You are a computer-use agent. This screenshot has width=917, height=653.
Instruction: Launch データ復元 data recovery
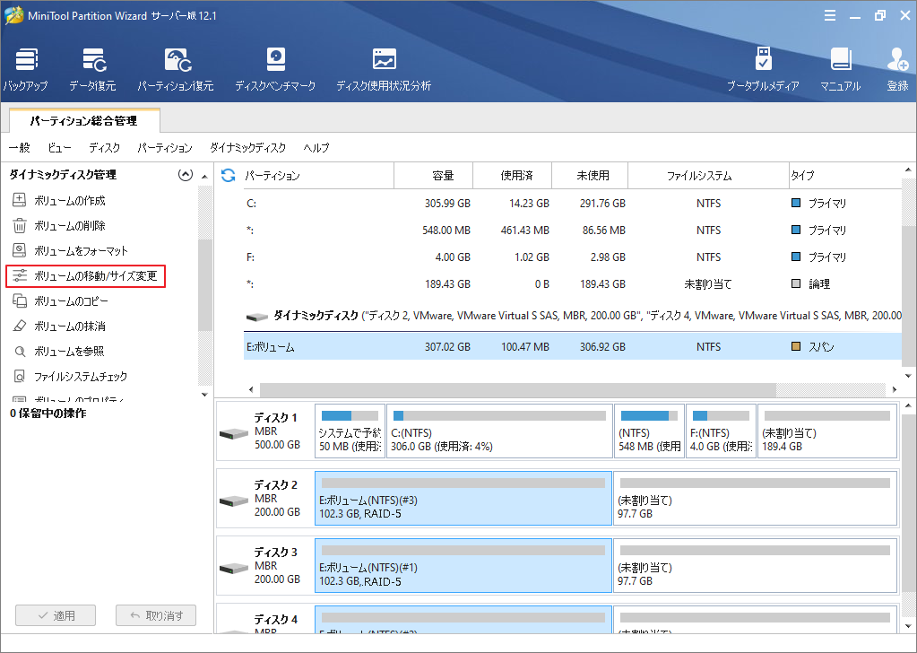click(x=92, y=69)
